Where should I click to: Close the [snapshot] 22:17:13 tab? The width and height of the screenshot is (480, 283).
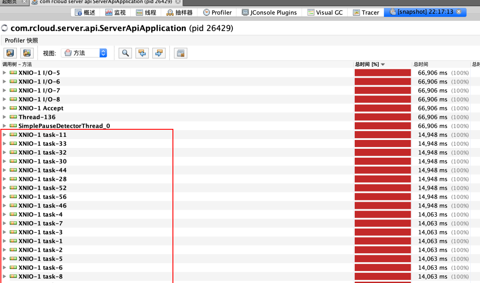(x=459, y=12)
